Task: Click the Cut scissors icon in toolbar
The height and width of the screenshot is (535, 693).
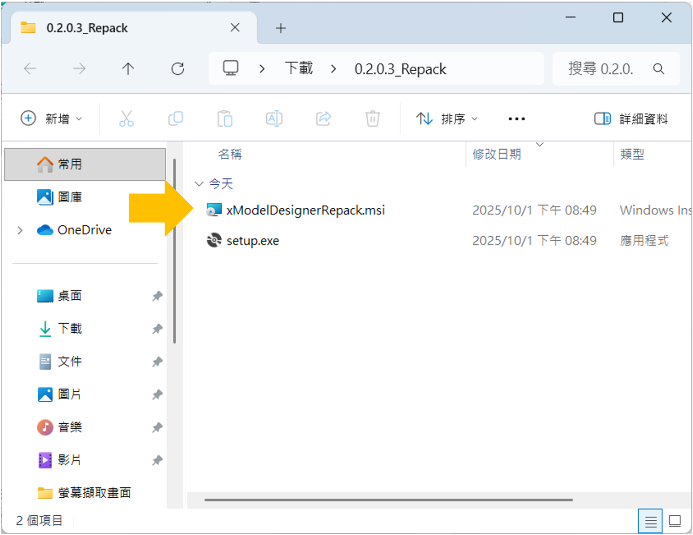Action: click(x=126, y=119)
